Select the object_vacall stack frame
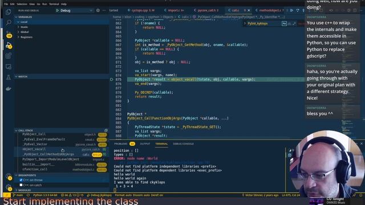365x205 pixels. click(x=62, y=149)
